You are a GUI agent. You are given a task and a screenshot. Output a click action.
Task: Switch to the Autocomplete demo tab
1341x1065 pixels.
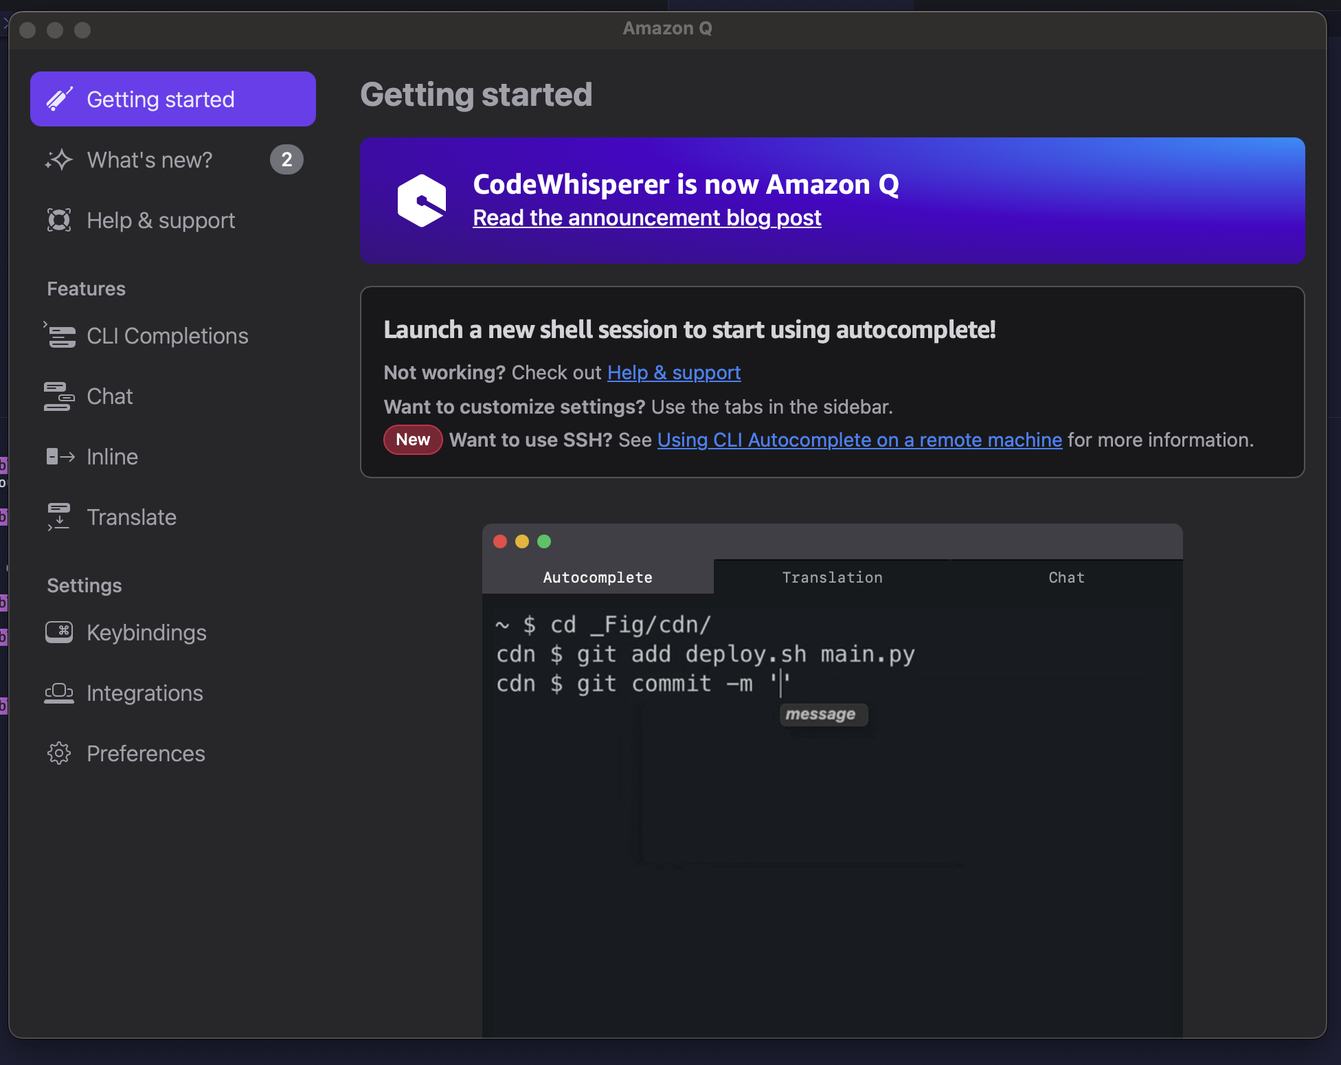[x=598, y=577]
